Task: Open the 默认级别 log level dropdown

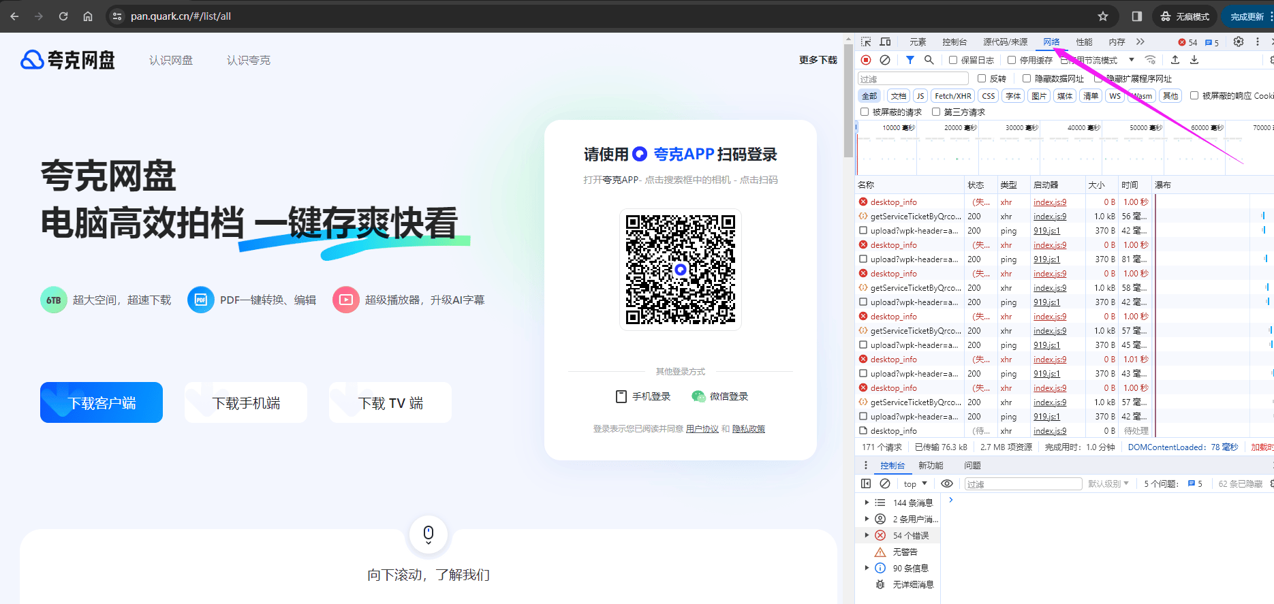Action: tap(1108, 484)
